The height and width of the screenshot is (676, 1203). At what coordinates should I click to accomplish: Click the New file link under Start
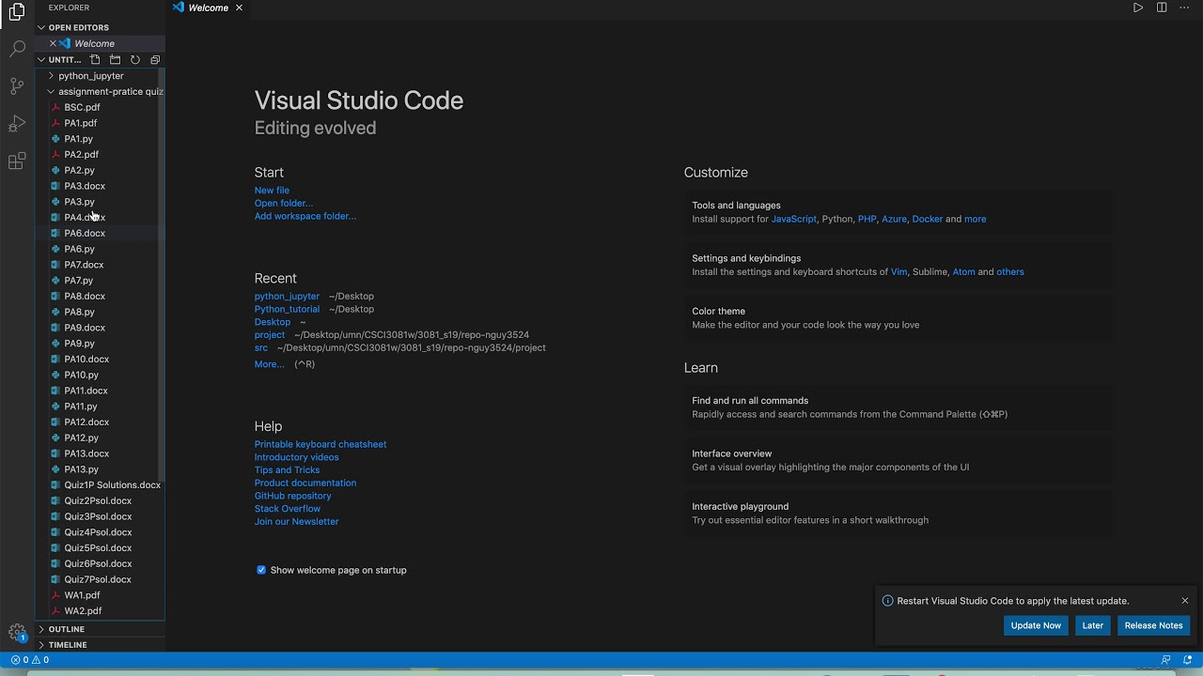[272, 191]
